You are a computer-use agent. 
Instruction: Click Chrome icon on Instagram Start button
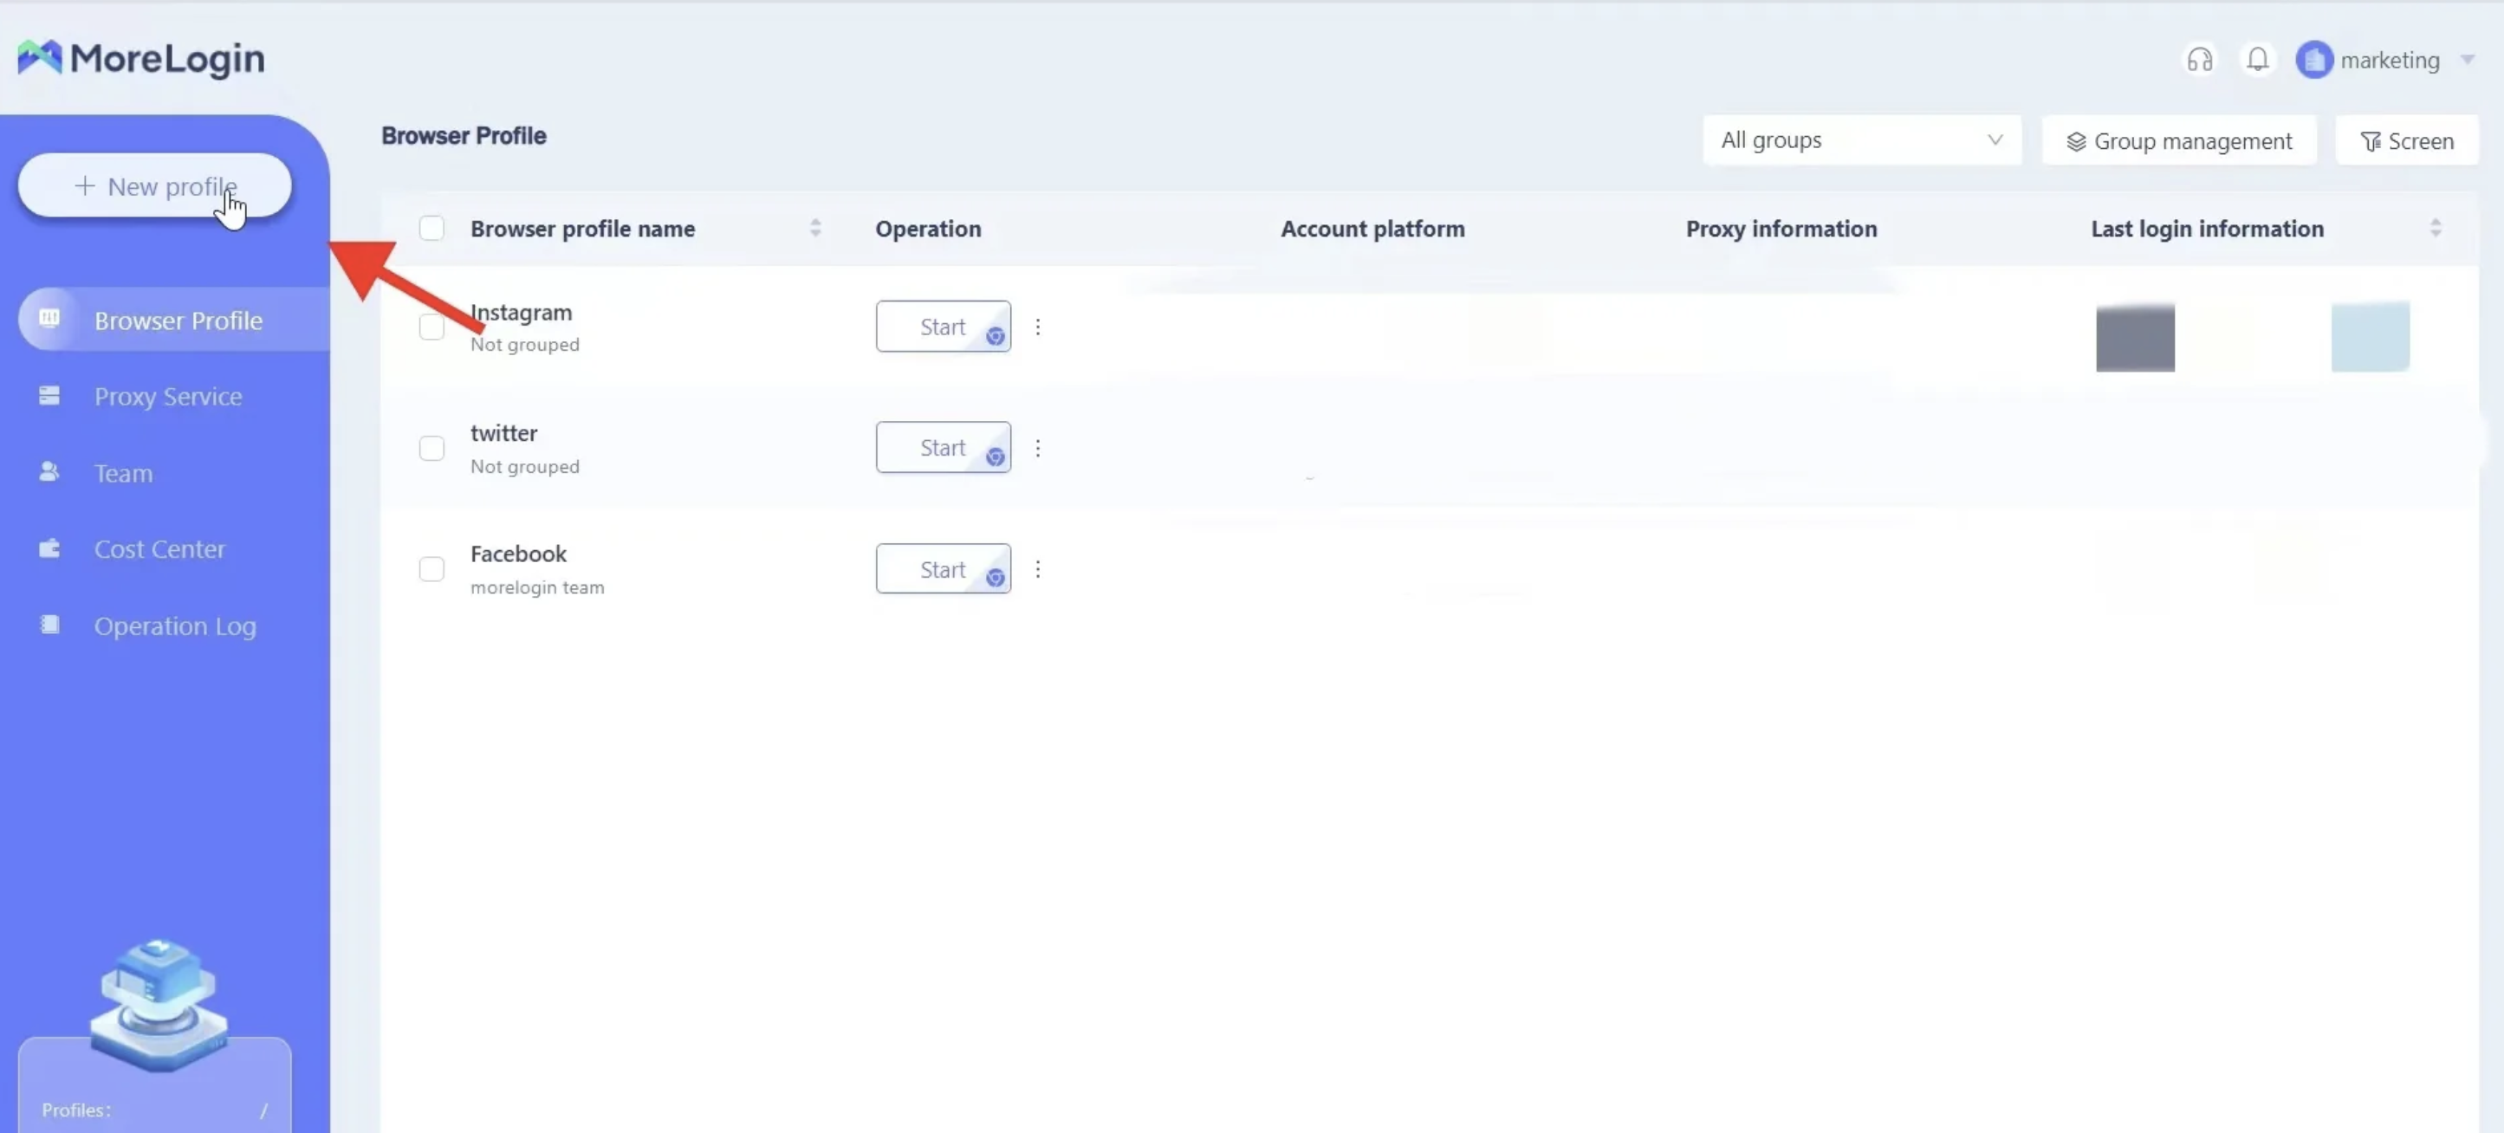tap(995, 336)
